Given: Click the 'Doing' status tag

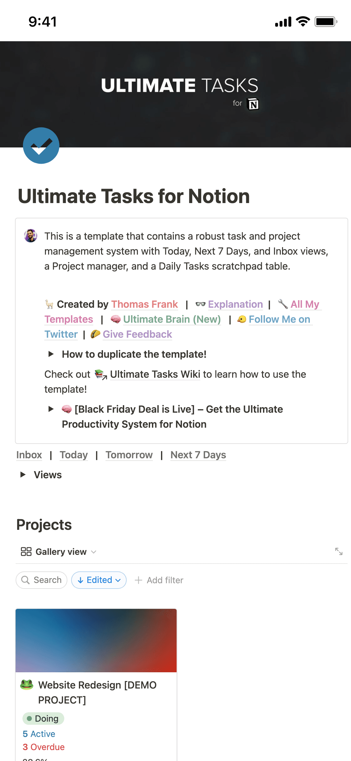Looking at the screenshot, I should 43,718.
